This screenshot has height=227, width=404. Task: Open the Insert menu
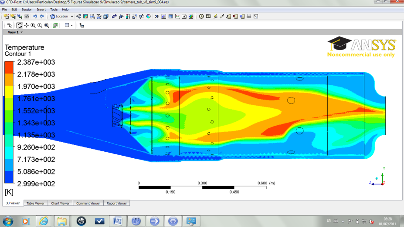pos(41,9)
